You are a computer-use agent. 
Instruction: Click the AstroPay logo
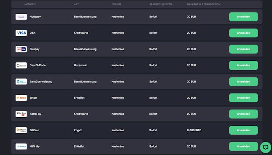(21, 114)
